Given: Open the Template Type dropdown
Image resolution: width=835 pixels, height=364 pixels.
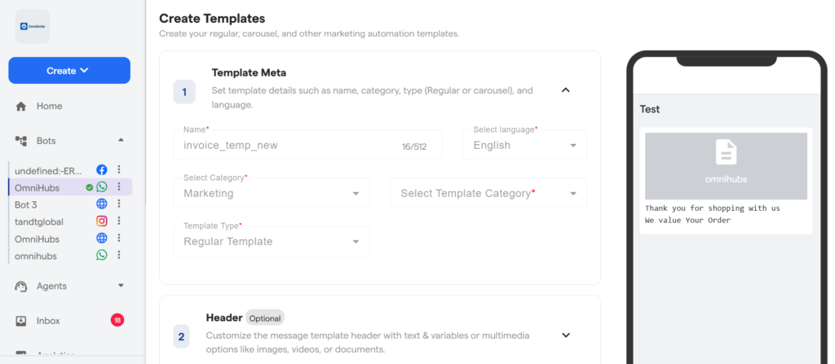Looking at the screenshot, I should 272,241.
